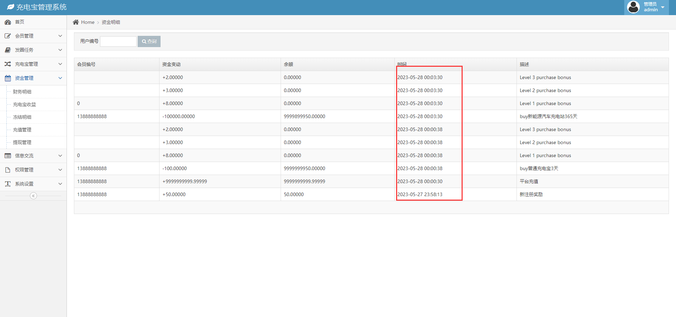This screenshot has height=317, width=676.
Task: Expand the 会员管理 chevron
Action: coord(60,36)
